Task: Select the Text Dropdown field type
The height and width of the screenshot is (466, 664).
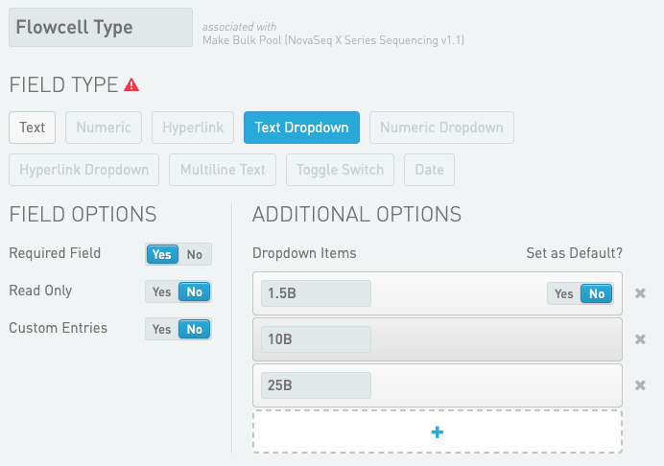Action: [x=301, y=128]
